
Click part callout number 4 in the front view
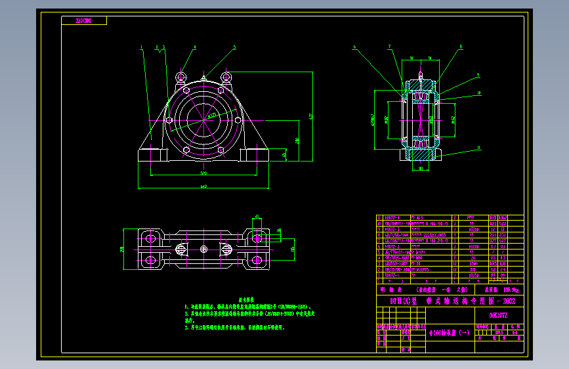click(x=195, y=47)
